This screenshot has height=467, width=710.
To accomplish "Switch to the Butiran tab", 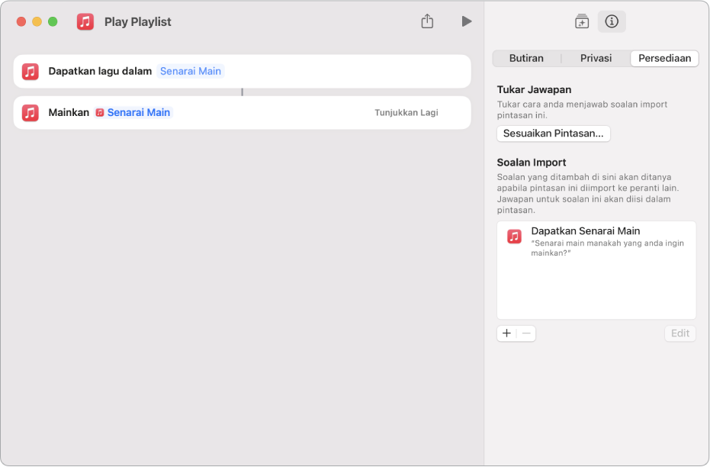I will (x=526, y=59).
